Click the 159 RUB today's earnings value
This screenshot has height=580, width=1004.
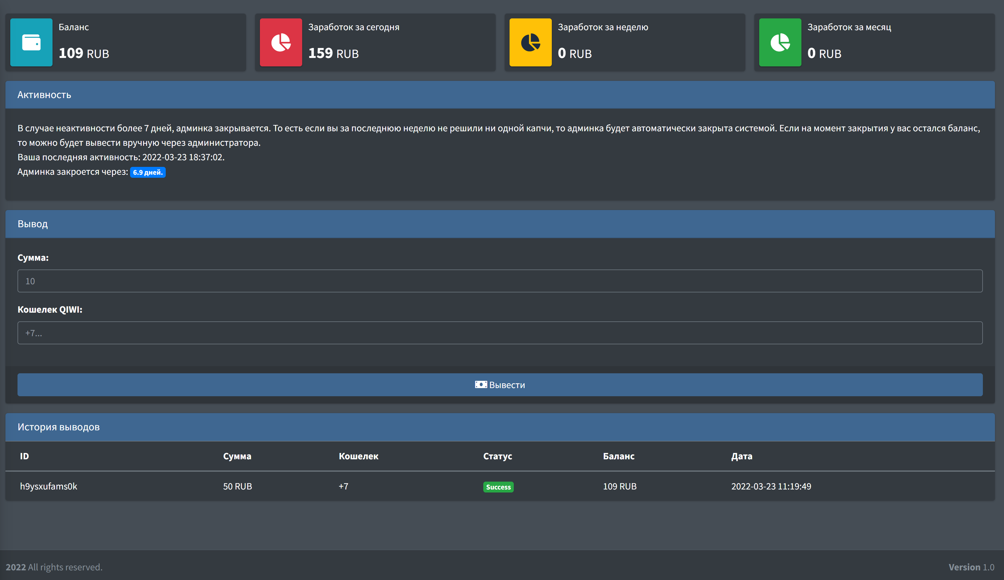click(334, 53)
